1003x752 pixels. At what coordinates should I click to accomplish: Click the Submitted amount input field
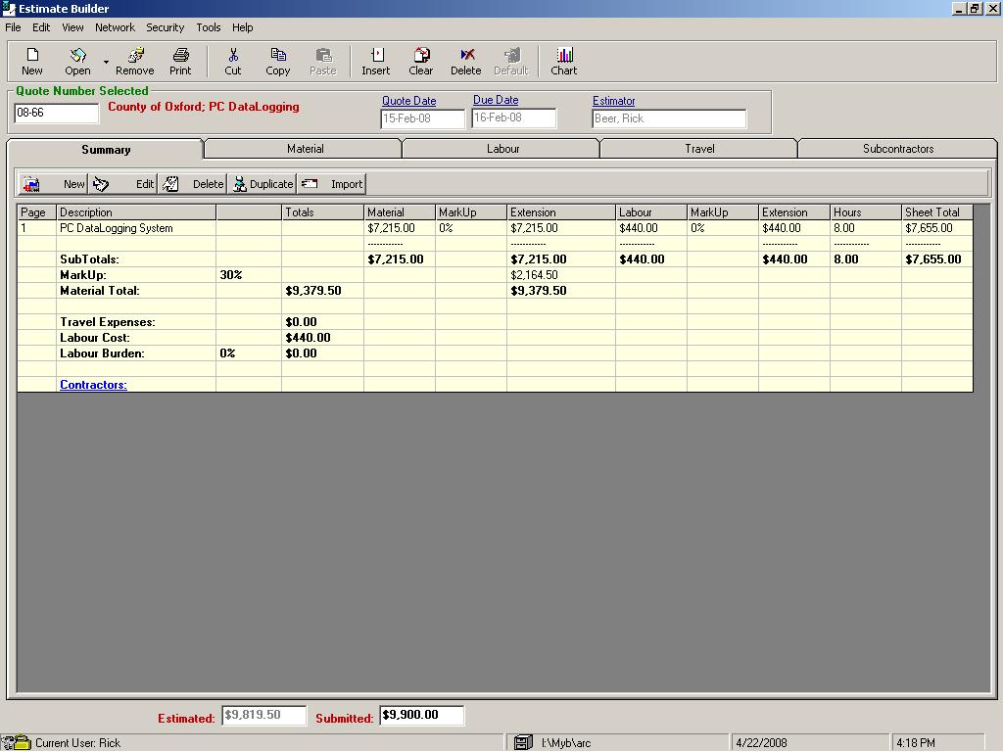(x=421, y=716)
